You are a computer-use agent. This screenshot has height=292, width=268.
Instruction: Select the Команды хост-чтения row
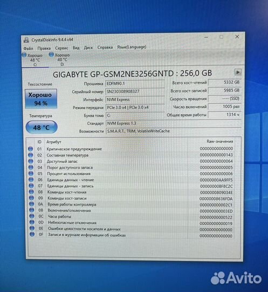click(x=131, y=192)
